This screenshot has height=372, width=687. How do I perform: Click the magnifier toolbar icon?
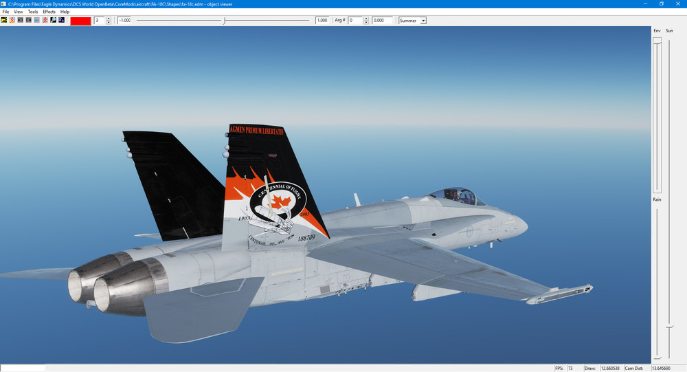(54, 20)
